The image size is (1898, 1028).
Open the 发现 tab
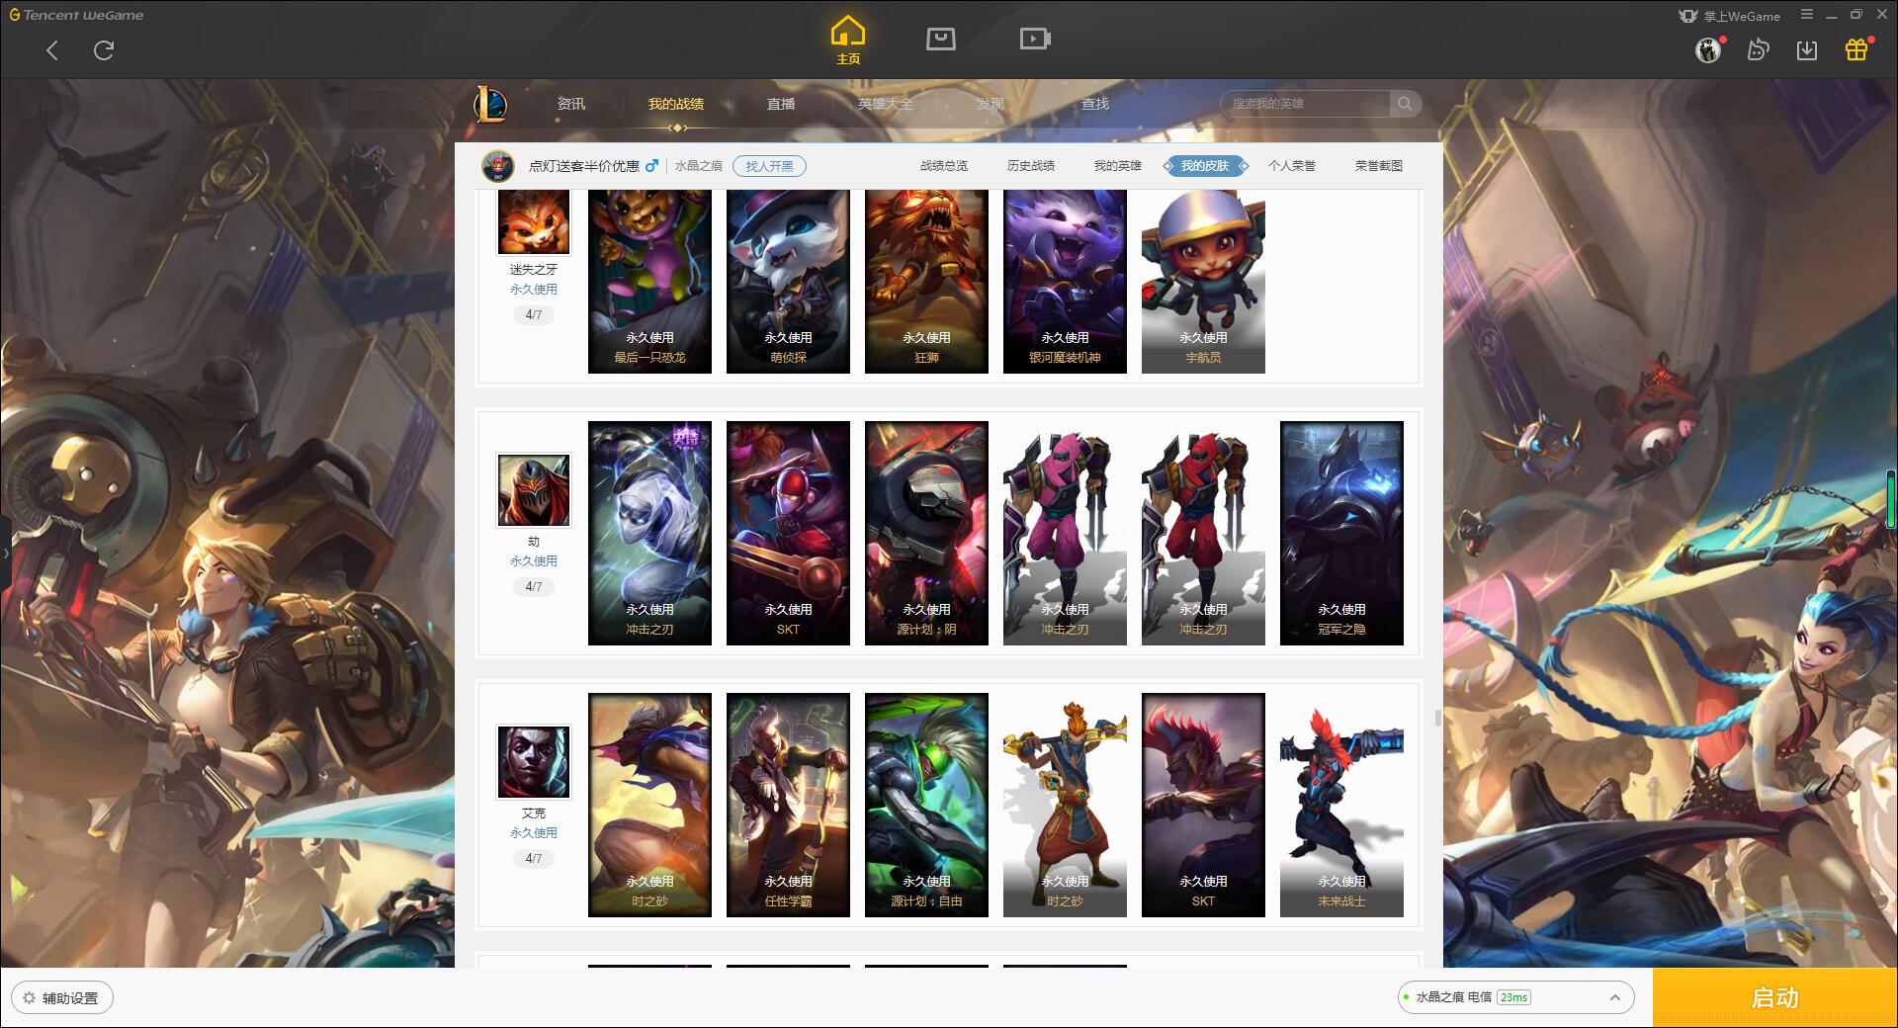(x=991, y=104)
